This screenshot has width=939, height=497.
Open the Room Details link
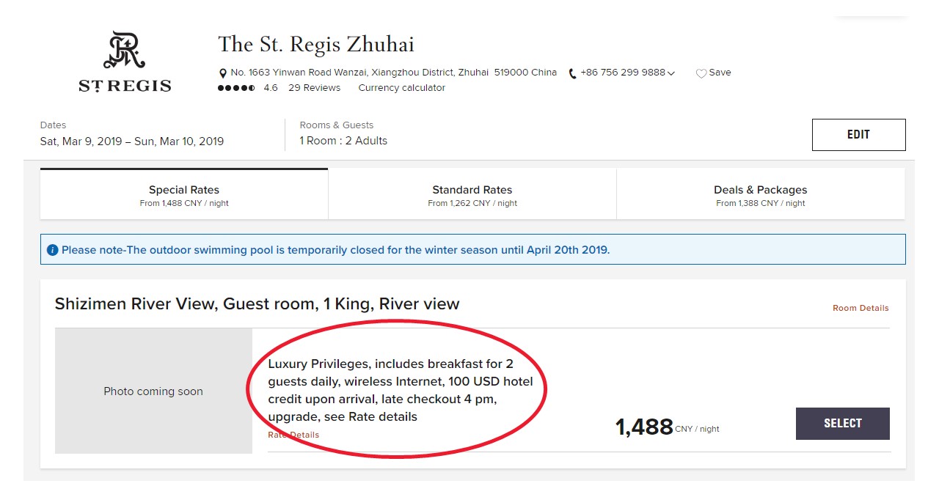[861, 308]
